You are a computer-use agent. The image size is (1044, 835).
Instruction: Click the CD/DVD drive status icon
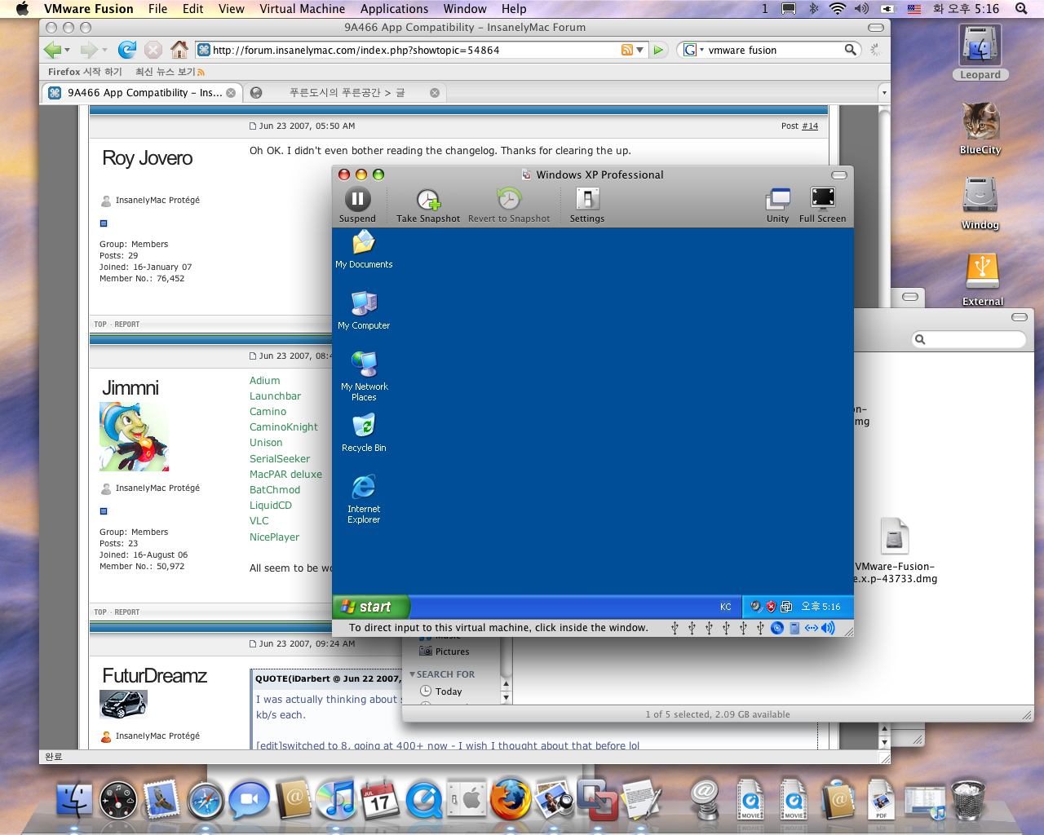click(x=777, y=628)
